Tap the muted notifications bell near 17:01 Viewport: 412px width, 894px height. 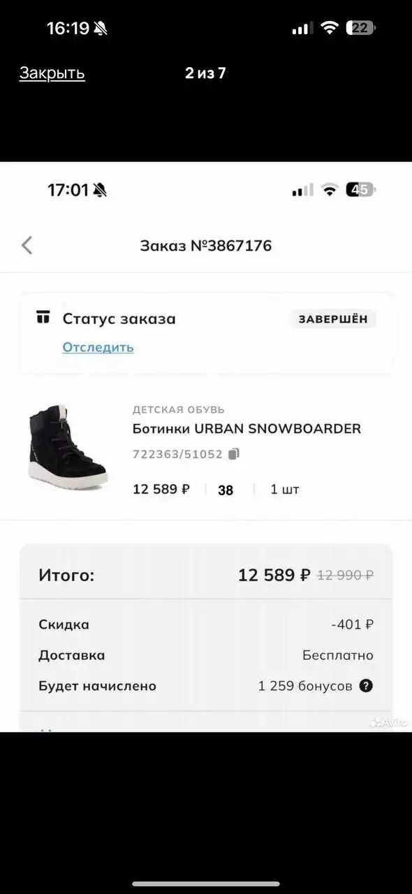click(98, 189)
